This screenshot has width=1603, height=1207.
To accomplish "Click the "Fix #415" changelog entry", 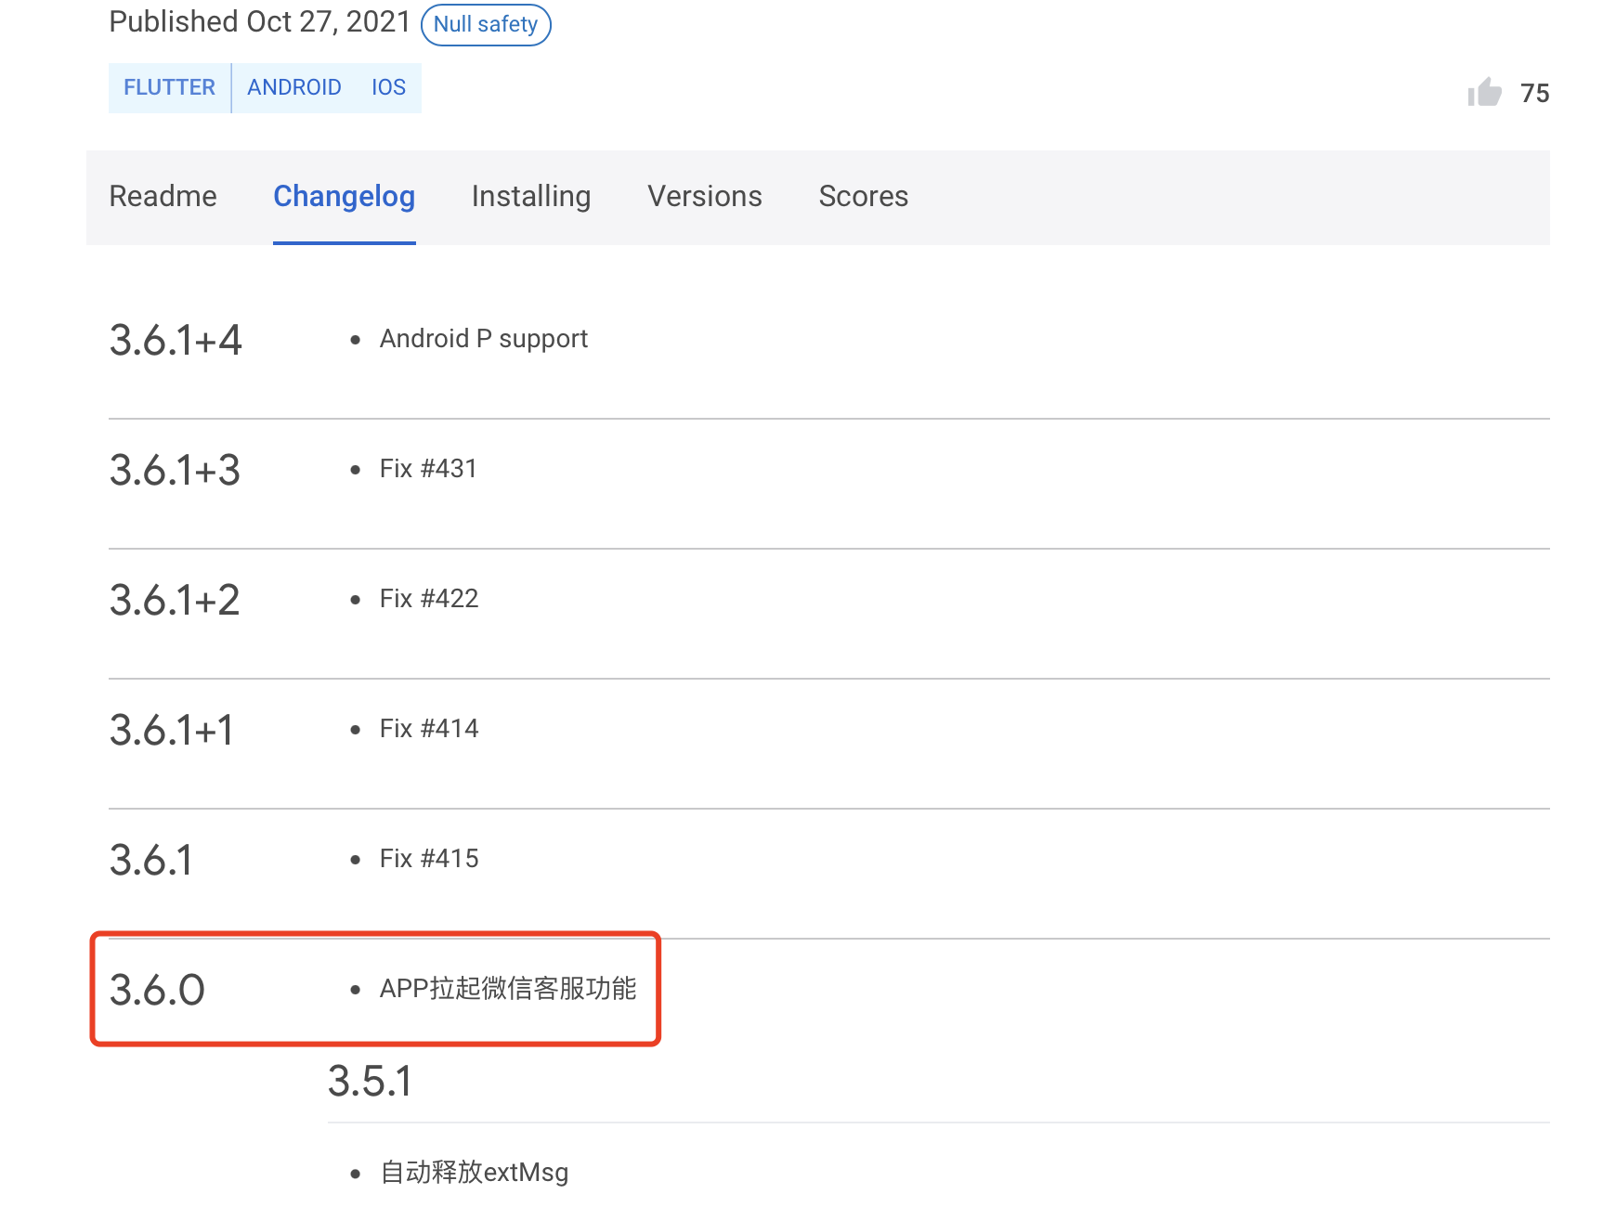I will point(429,859).
